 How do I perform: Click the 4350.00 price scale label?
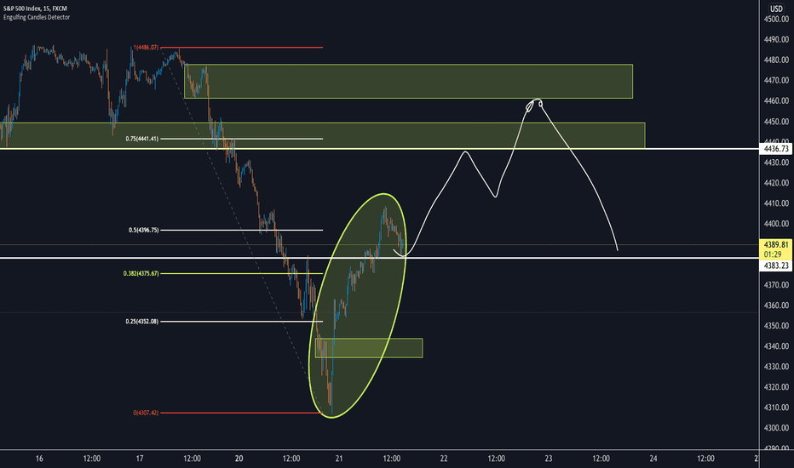pyautogui.click(x=776, y=326)
